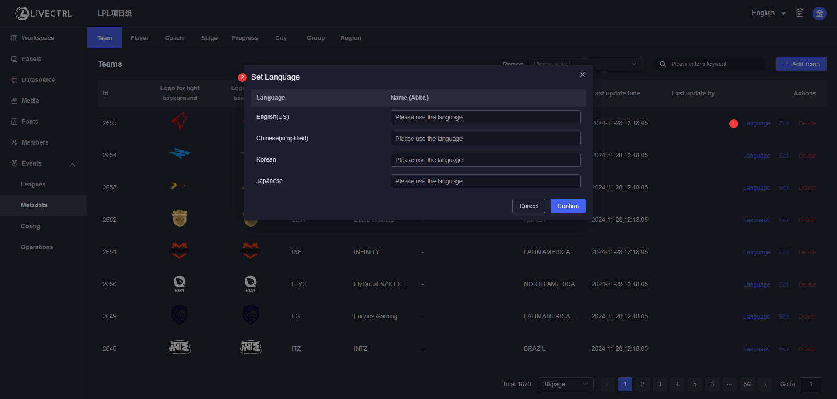
Task: Click the Workspace icon in the sidebar
Action: pyautogui.click(x=14, y=38)
